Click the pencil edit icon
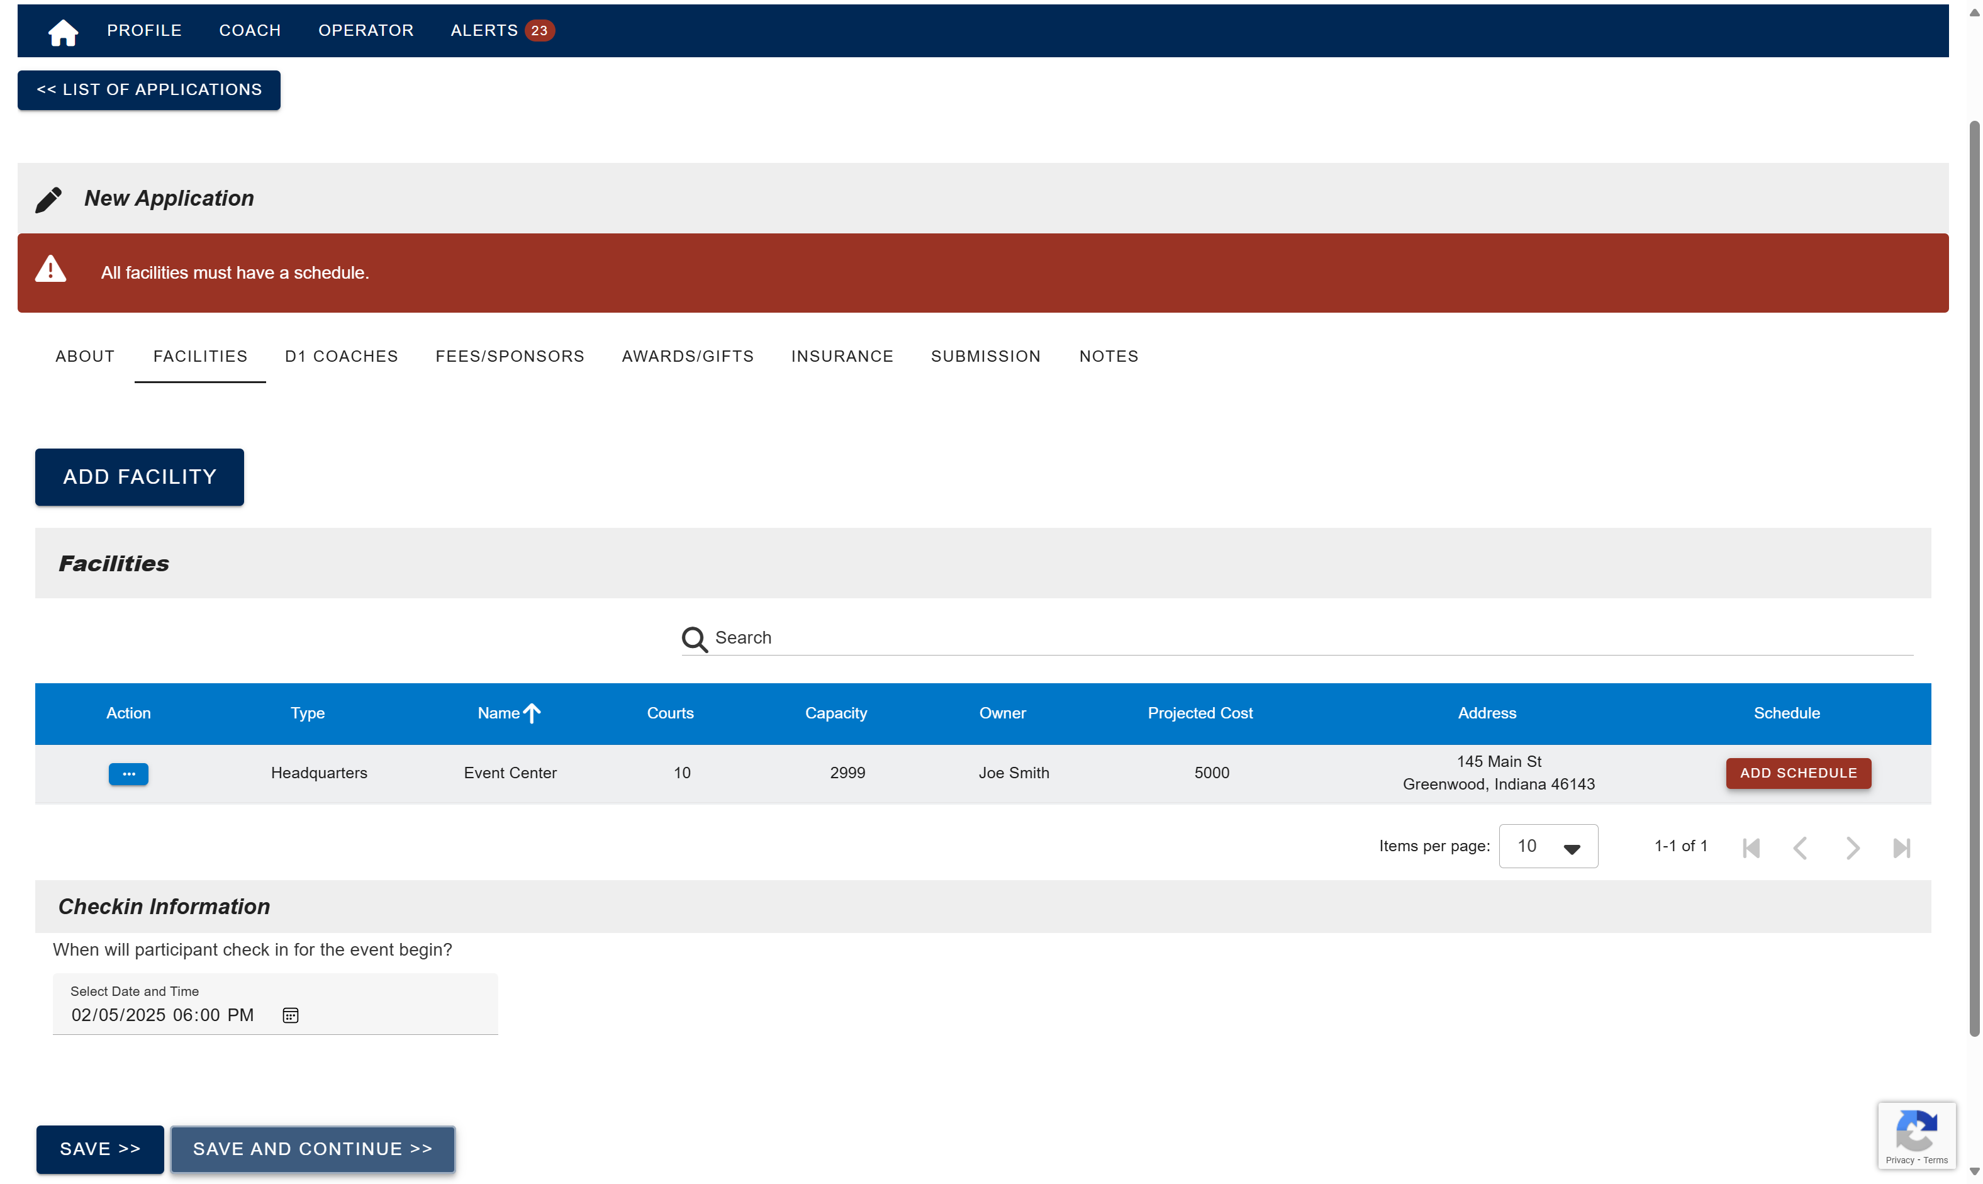The width and height of the screenshot is (1983, 1184). point(48,199)
